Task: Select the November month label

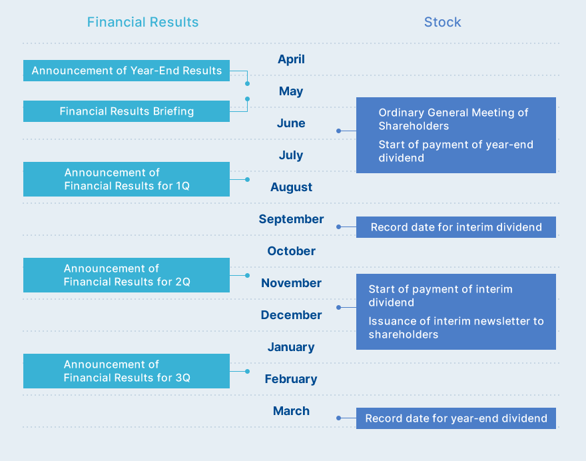Action: point(291,283)
